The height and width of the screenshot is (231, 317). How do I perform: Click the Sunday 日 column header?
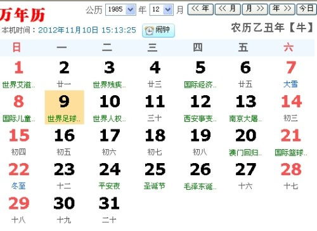[x=16, y=47]
